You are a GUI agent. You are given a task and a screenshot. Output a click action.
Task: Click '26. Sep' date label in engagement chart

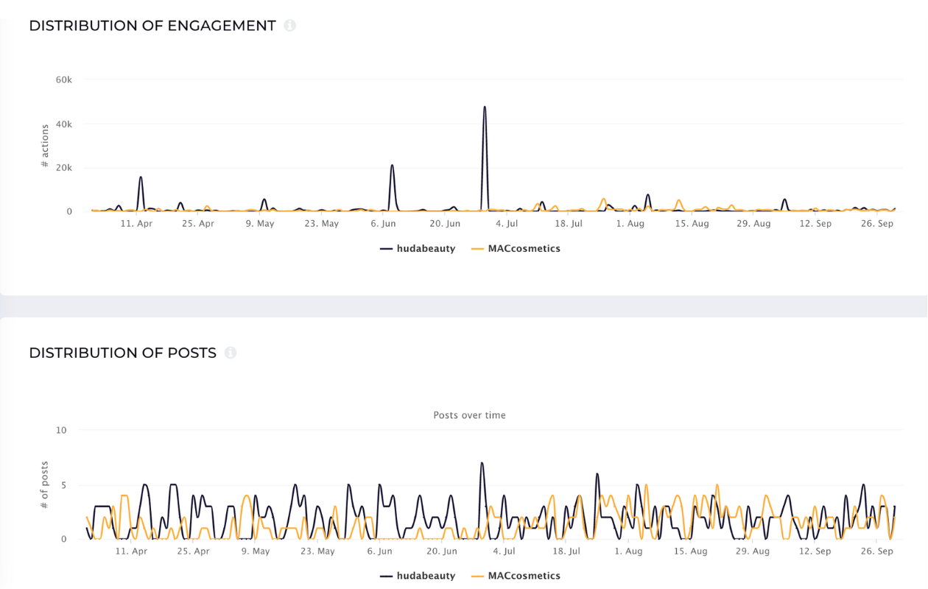coord(877,224)
